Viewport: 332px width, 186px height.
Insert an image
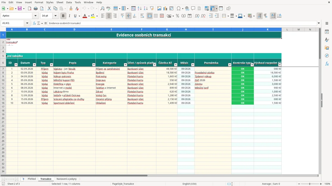(159, 9)
